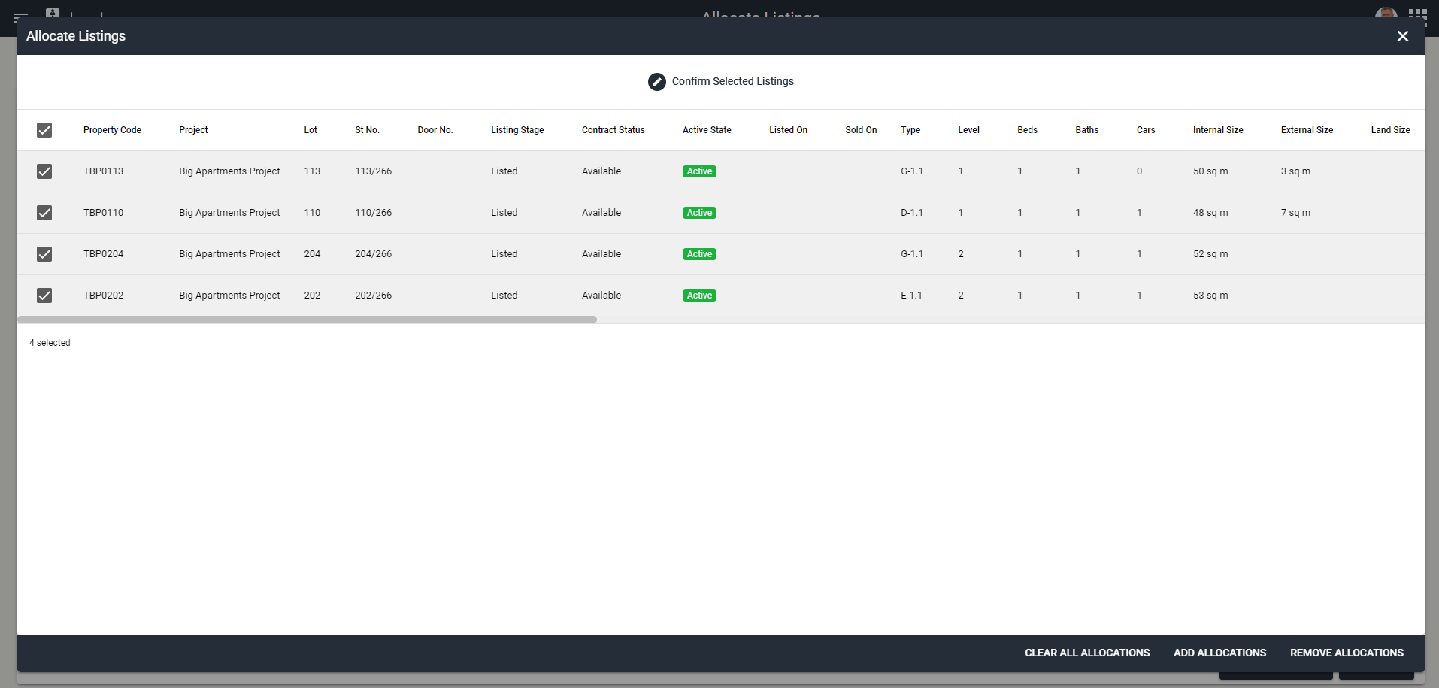The image size is (1439, 688).
Task: Click the Confirm Selected Listings pencil icon
Action: [x=656, y=81]
